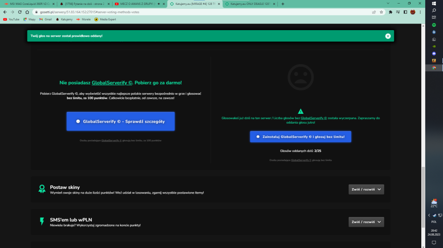Open the weather widget showing 22°C
Viewport: 443px width, 248px height.
[x=434, y=203]
